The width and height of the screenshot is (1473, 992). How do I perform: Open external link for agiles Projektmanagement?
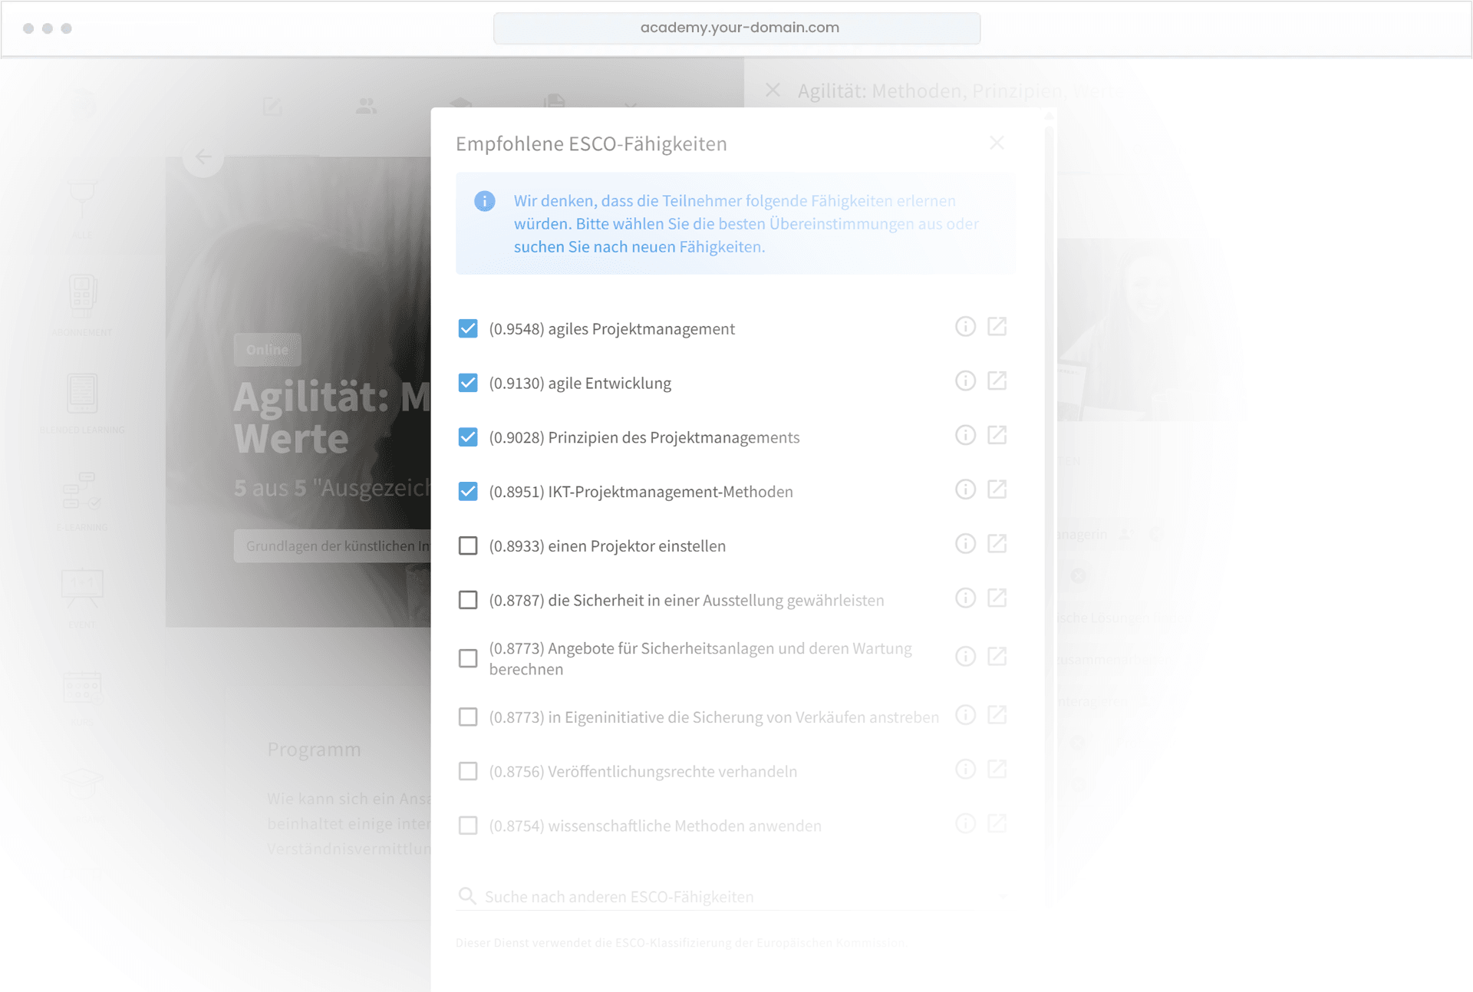click(x=997, y=327)
